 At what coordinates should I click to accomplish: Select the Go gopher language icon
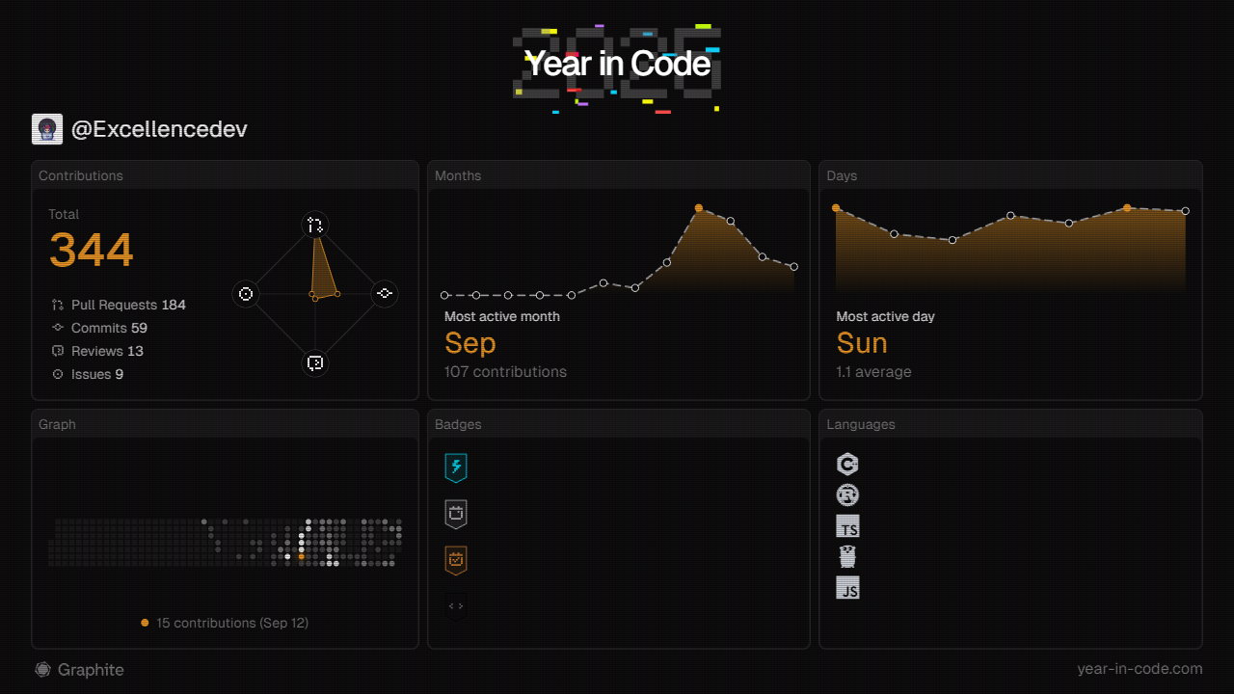pyautogui.click(x=847, y=557)
